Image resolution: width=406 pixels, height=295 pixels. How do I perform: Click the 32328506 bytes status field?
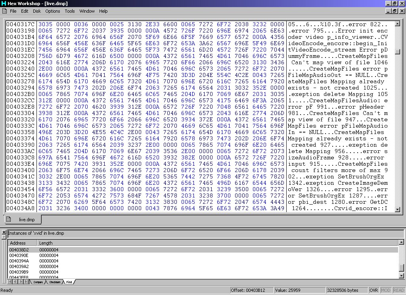pyautogui.click(x=347, y=290)
